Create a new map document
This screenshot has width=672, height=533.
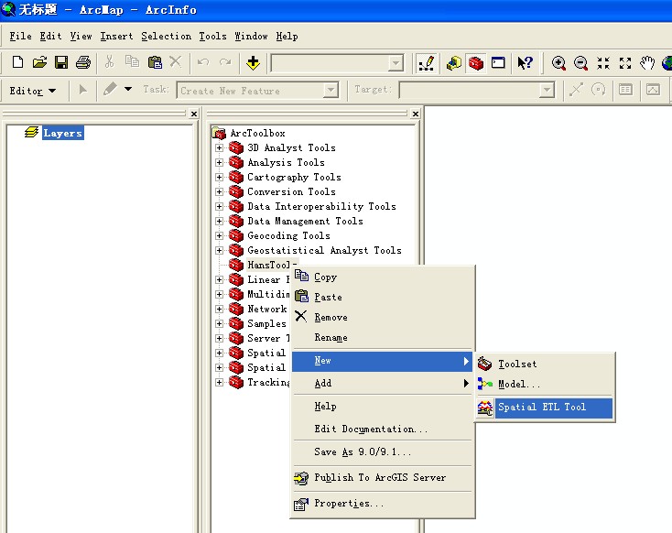click(17, 62)
